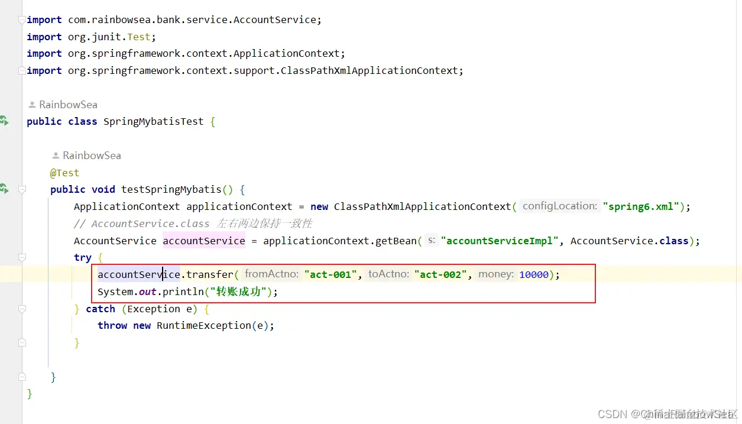Image resolution: width=742 pixels, height=424 pixels.
Task: Click the ClassPathXmlApplicationContext constructor call
Action: point(422,206)
